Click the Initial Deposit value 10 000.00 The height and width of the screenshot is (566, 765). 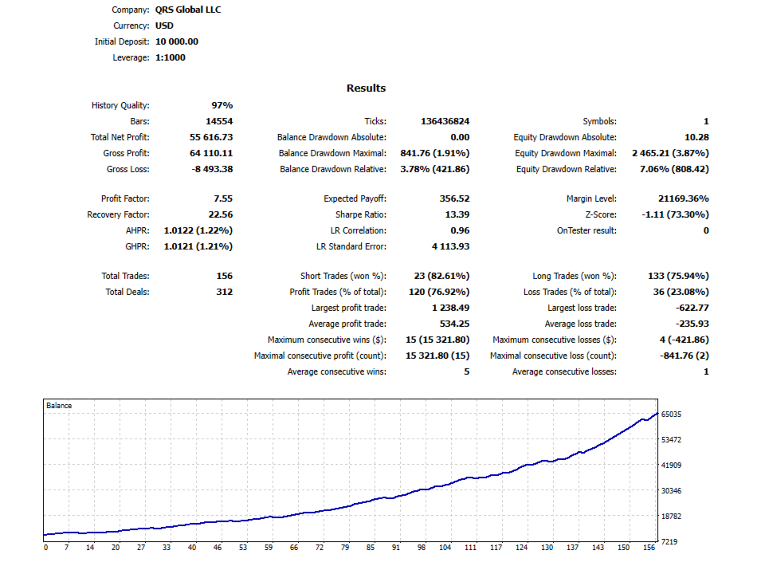point(177,41)
